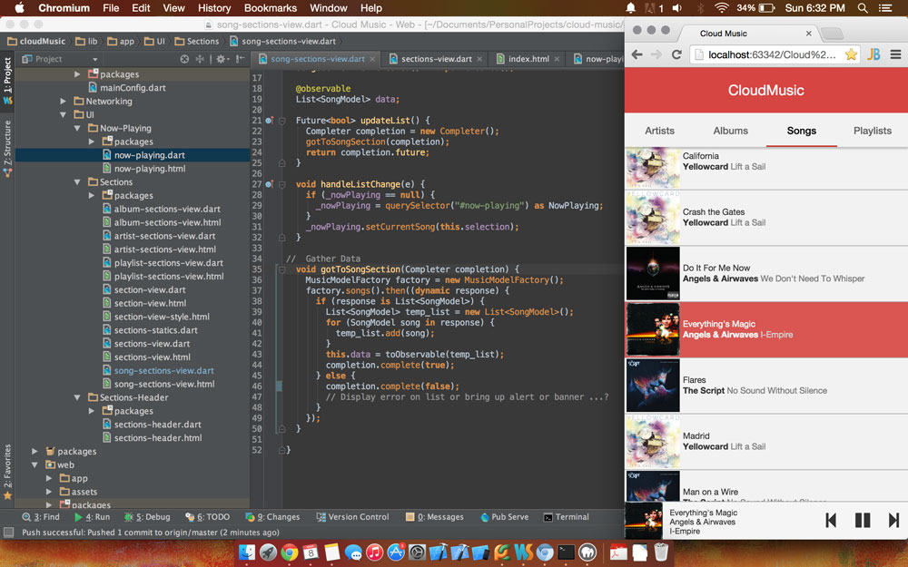The height and width of the screenshot is (567, 908).
Task: Open Version Control tool window
Action: (352, 517)
